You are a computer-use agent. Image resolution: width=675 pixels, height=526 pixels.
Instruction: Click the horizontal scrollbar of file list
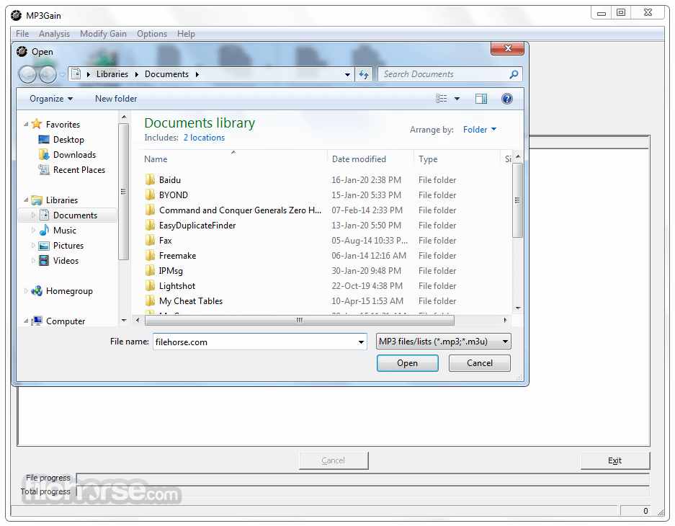pyautogui.click(x=300, y=320)
